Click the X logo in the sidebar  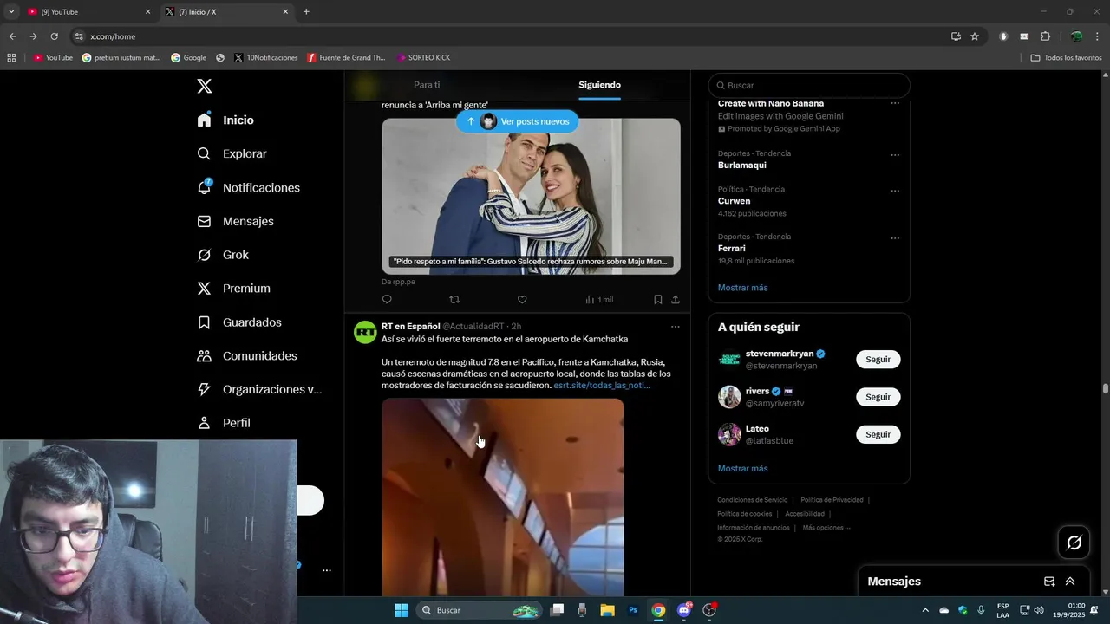(205, 86)
